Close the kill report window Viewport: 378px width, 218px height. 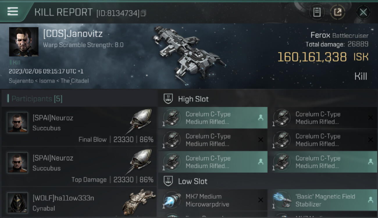(x=363, y=12)
